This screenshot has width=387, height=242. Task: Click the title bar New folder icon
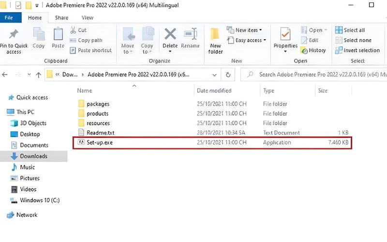tap(29, 5)
